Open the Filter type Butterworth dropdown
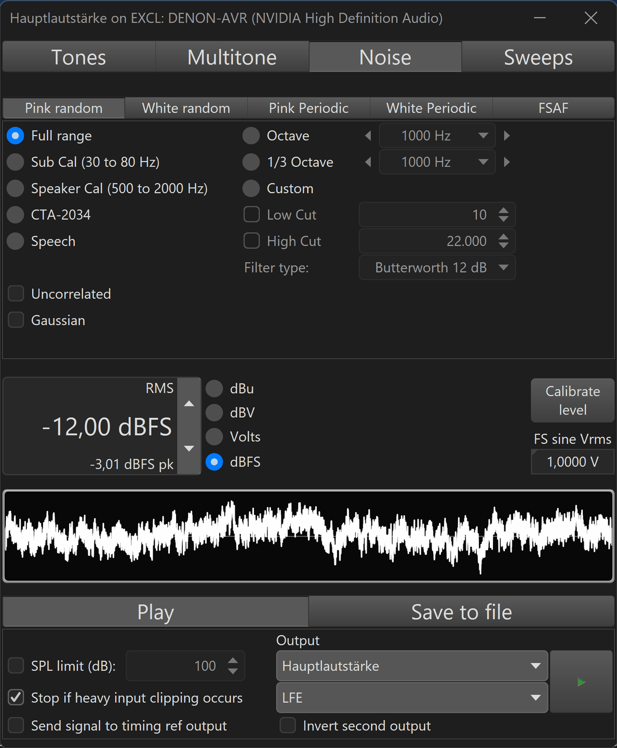The width and height of the screenshot is (617, 748). coord(437,268)
